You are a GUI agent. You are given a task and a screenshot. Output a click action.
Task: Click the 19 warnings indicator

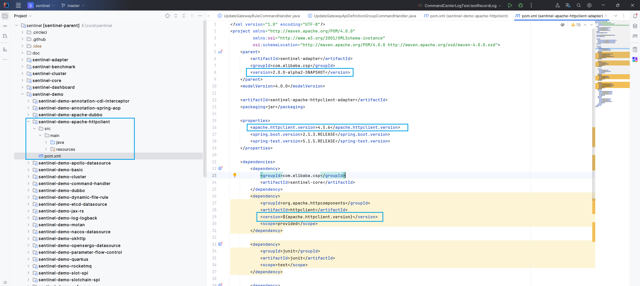pyautogui.click(x=576, y=25)
